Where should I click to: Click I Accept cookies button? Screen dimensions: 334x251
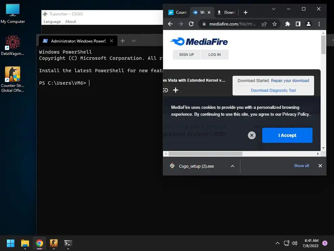point(287,135)
